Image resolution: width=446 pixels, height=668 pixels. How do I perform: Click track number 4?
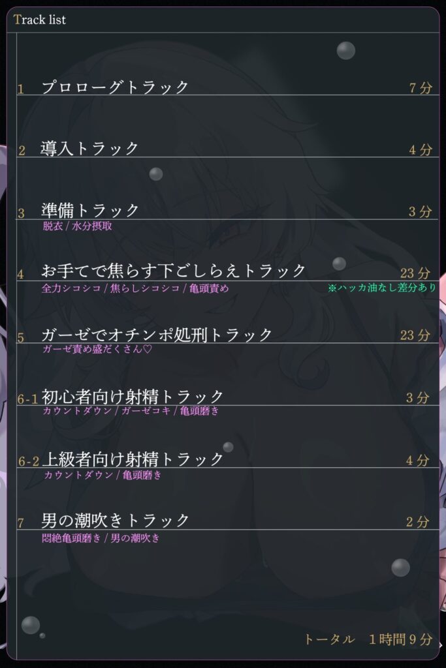pos(21,275)
